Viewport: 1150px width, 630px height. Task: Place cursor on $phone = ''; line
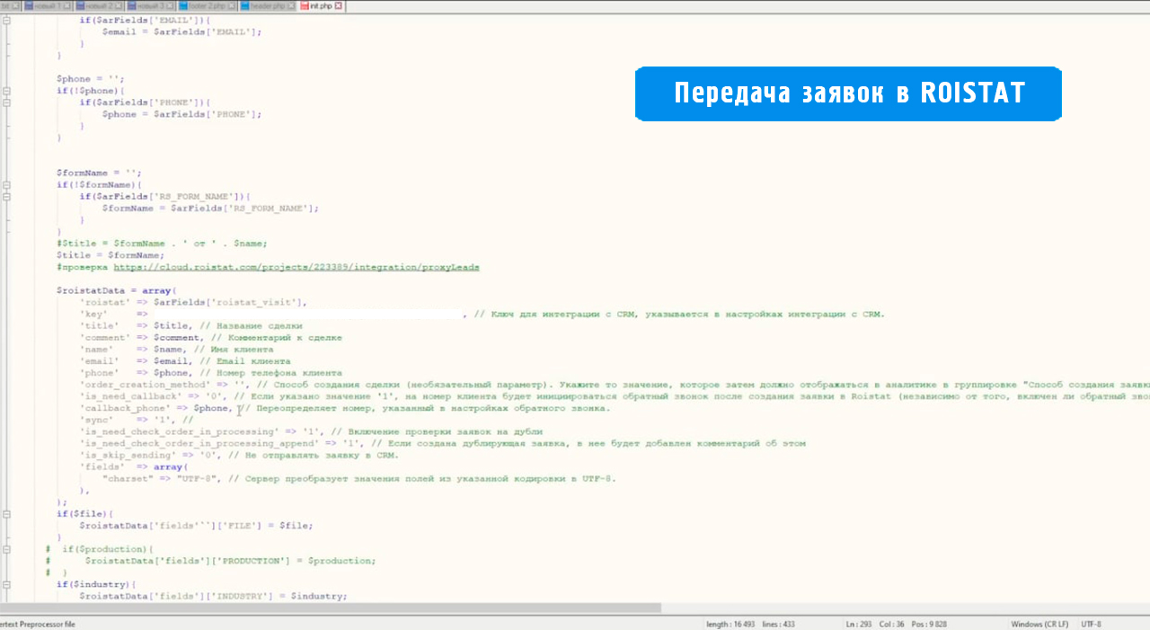pos(91,79)
